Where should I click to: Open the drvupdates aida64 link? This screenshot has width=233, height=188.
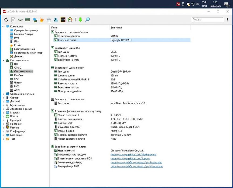(136, 162)
